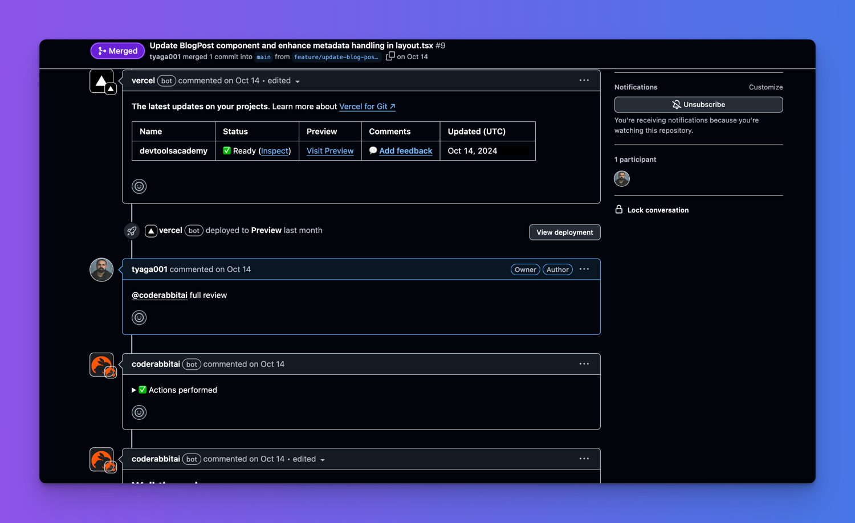Screen dimensions: 855x523
Task: Copy the branch name using copy icon
Action: tap(390, 56)
